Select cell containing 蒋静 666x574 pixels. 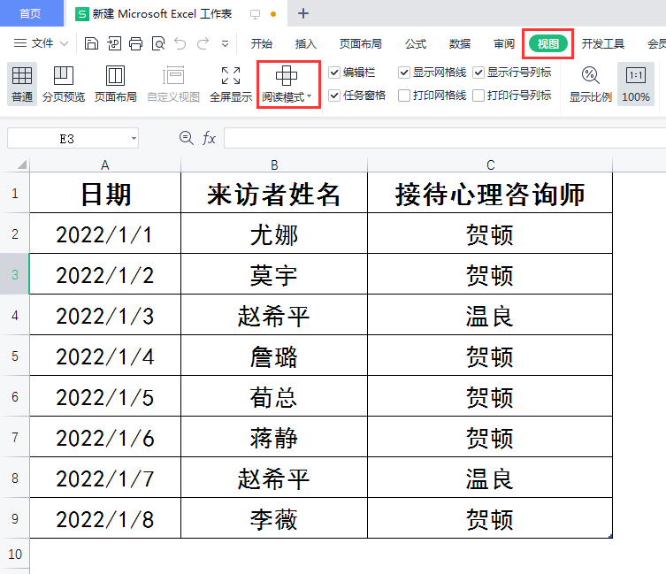point(274,437)
